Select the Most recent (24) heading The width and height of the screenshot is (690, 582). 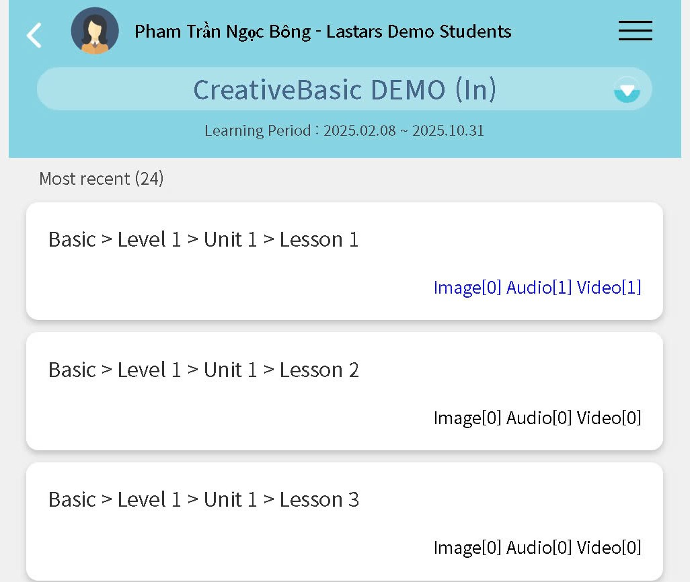pyautogui.click(x=102, y=179)
